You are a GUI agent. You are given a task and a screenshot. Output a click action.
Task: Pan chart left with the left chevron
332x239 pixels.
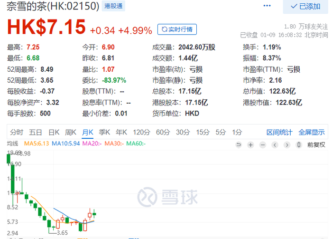pos(275,145)
